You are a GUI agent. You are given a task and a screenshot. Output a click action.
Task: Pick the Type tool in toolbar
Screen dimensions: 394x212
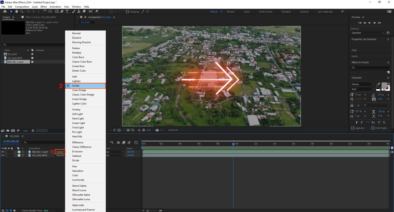pos(68,12)
